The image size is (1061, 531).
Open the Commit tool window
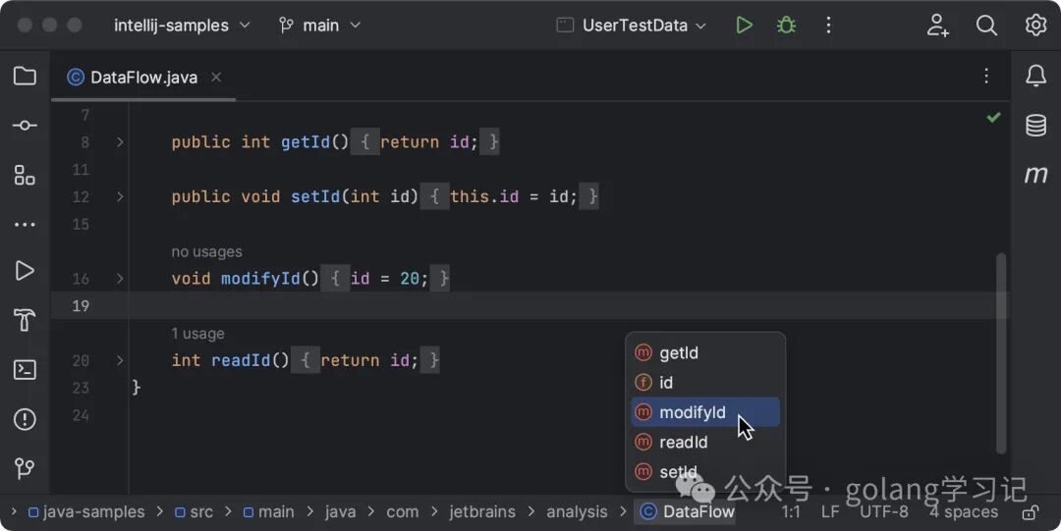click(25, 125)
